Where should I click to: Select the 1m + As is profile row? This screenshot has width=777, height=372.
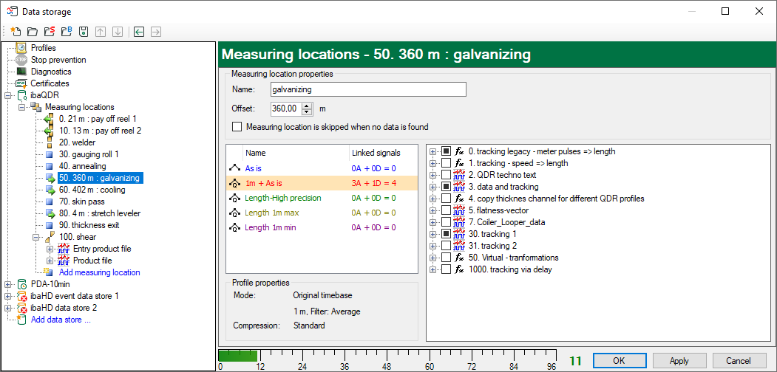(x=322, y=183)
